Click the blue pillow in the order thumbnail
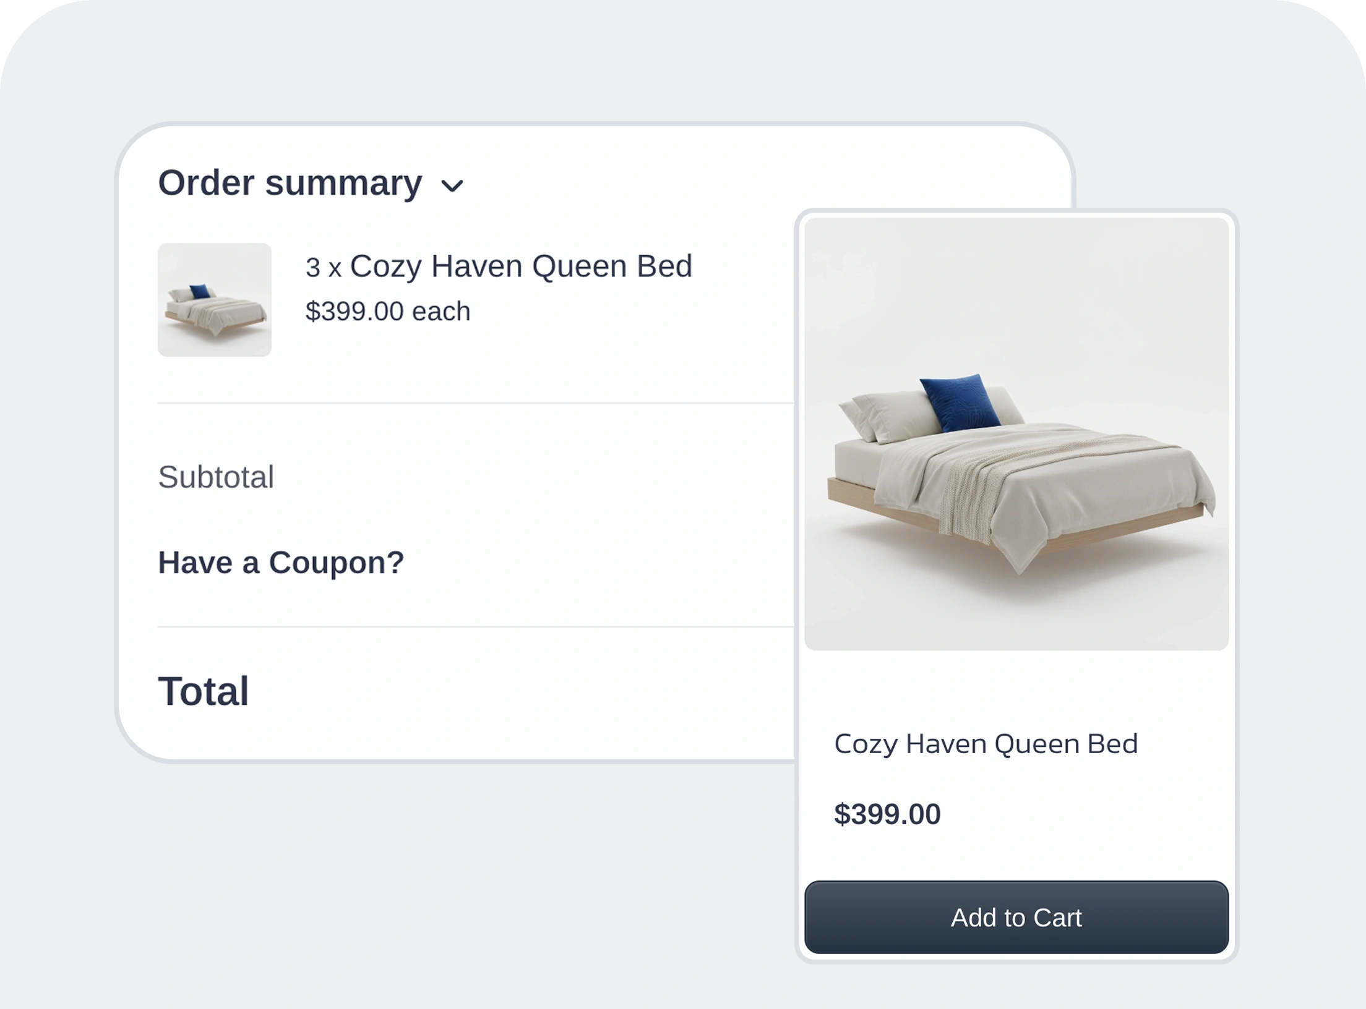 coord(199,291)
